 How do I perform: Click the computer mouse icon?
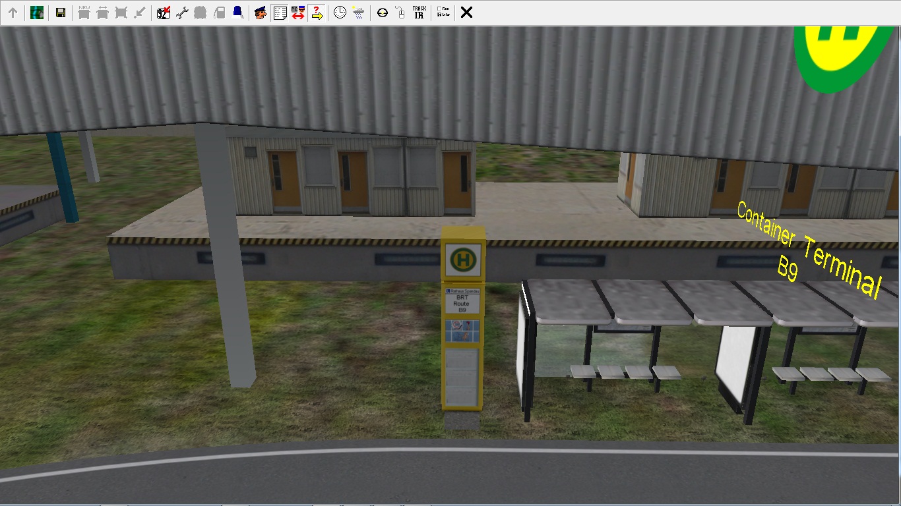pyautogui.click(x=400, y=13)
